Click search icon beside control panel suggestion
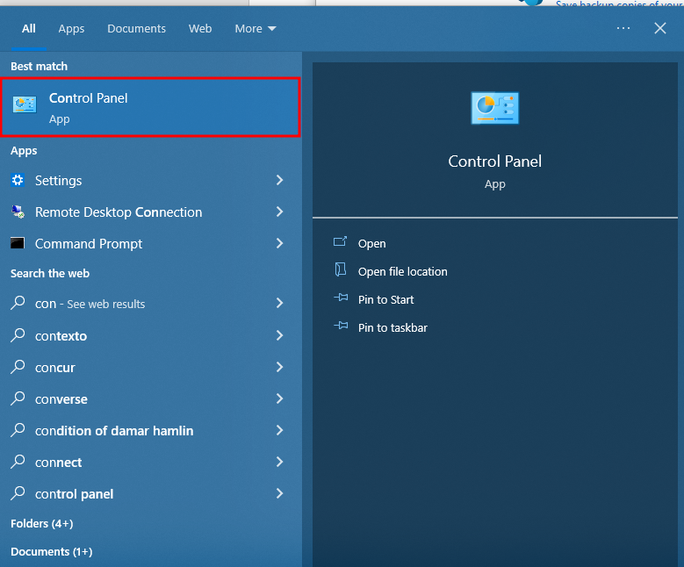Viewport: 684px width, 567px height. (18, 493)
